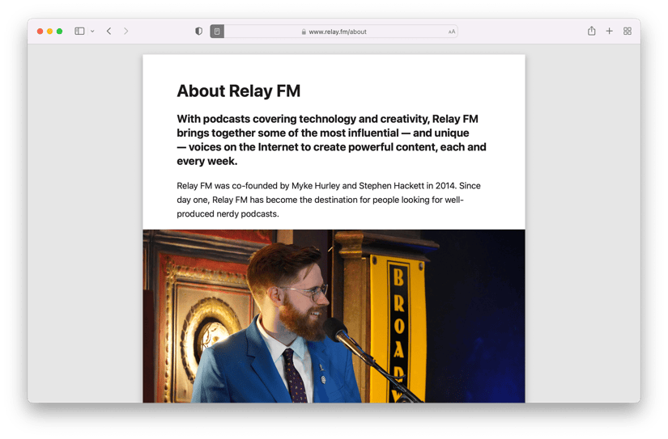668x439 pixels.
Task: Maximize the window with the green button
Action: pyautogui.click(x=60, y=31)
